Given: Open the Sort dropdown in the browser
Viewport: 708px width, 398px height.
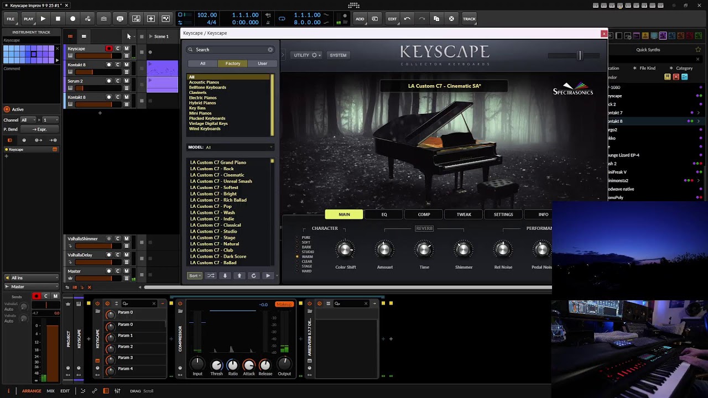Looking at the screenshot, I should (x=194, y=276).
